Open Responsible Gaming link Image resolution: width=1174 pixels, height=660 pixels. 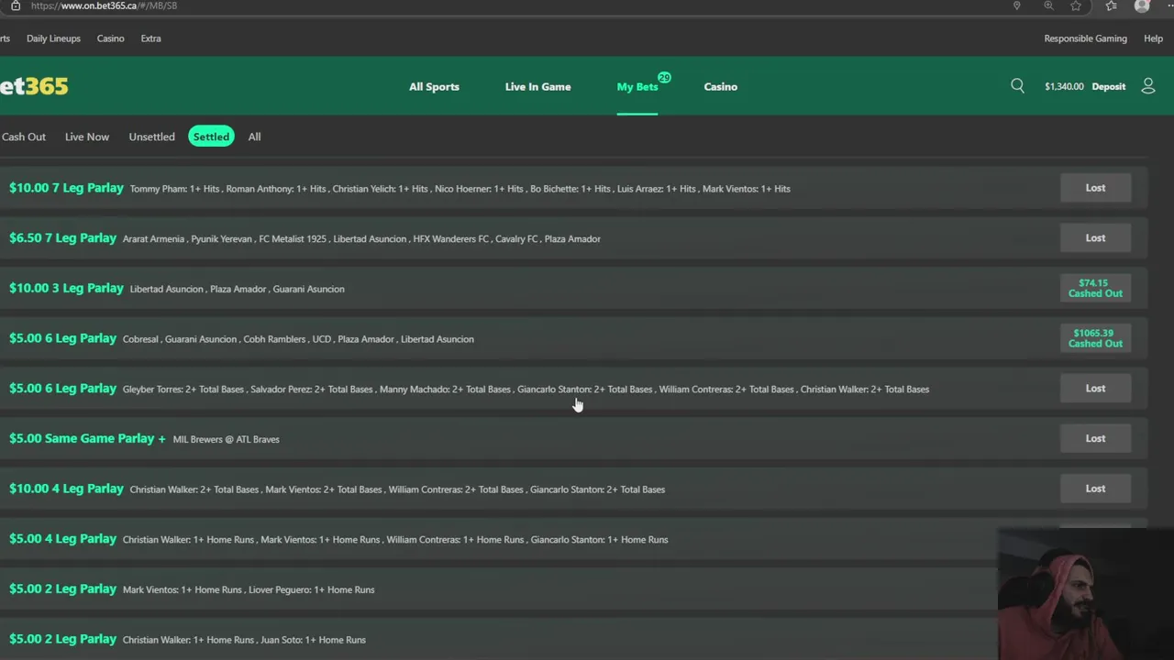coord(1085,38)
